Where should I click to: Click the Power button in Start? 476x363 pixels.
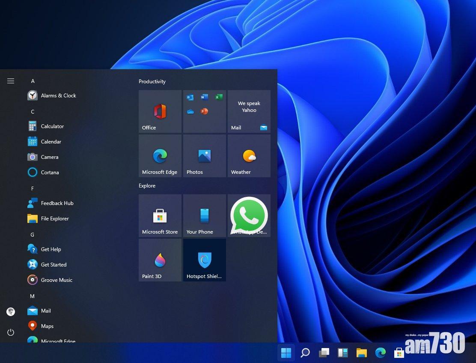(x=11, y=332)
